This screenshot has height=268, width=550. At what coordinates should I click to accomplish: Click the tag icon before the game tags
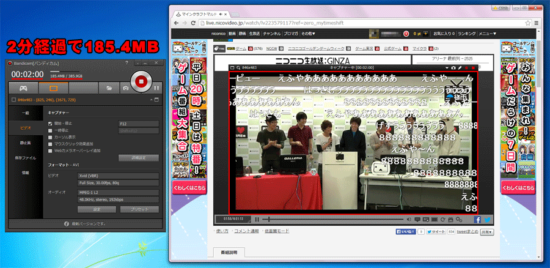[x=219, y=48]
